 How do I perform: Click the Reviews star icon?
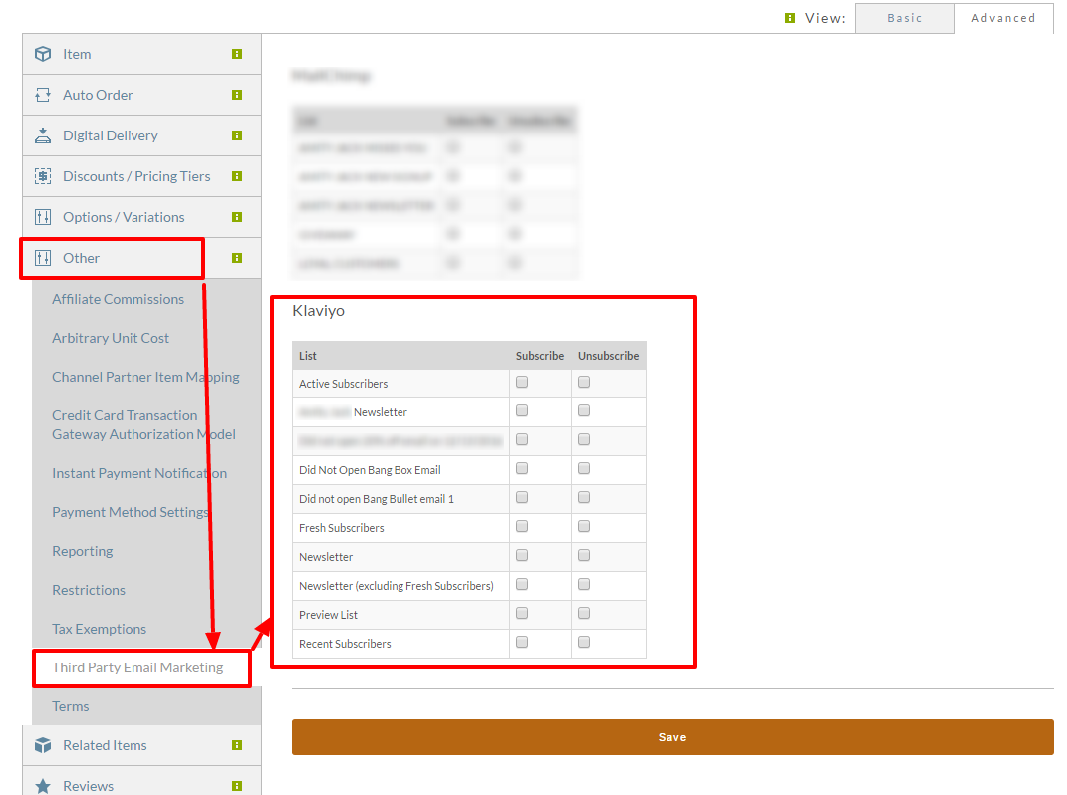tap(43, 786)
